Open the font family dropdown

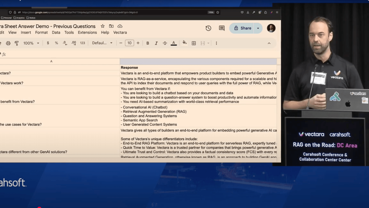coord(102,43)
